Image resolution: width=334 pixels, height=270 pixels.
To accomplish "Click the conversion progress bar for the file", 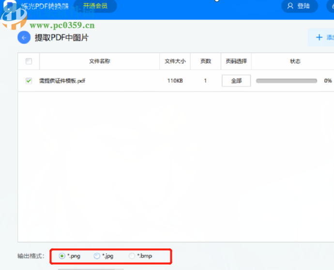I will (287, 81).
